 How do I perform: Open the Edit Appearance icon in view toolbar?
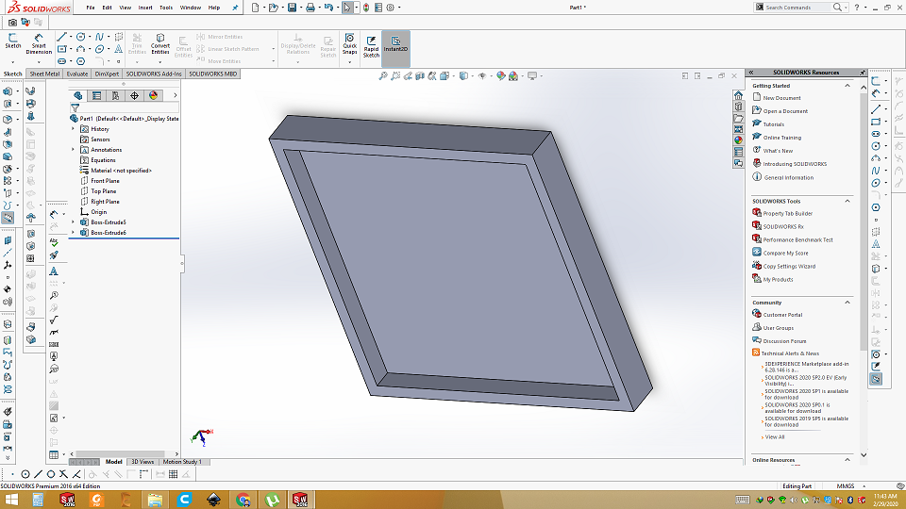(x=500, y=76)
